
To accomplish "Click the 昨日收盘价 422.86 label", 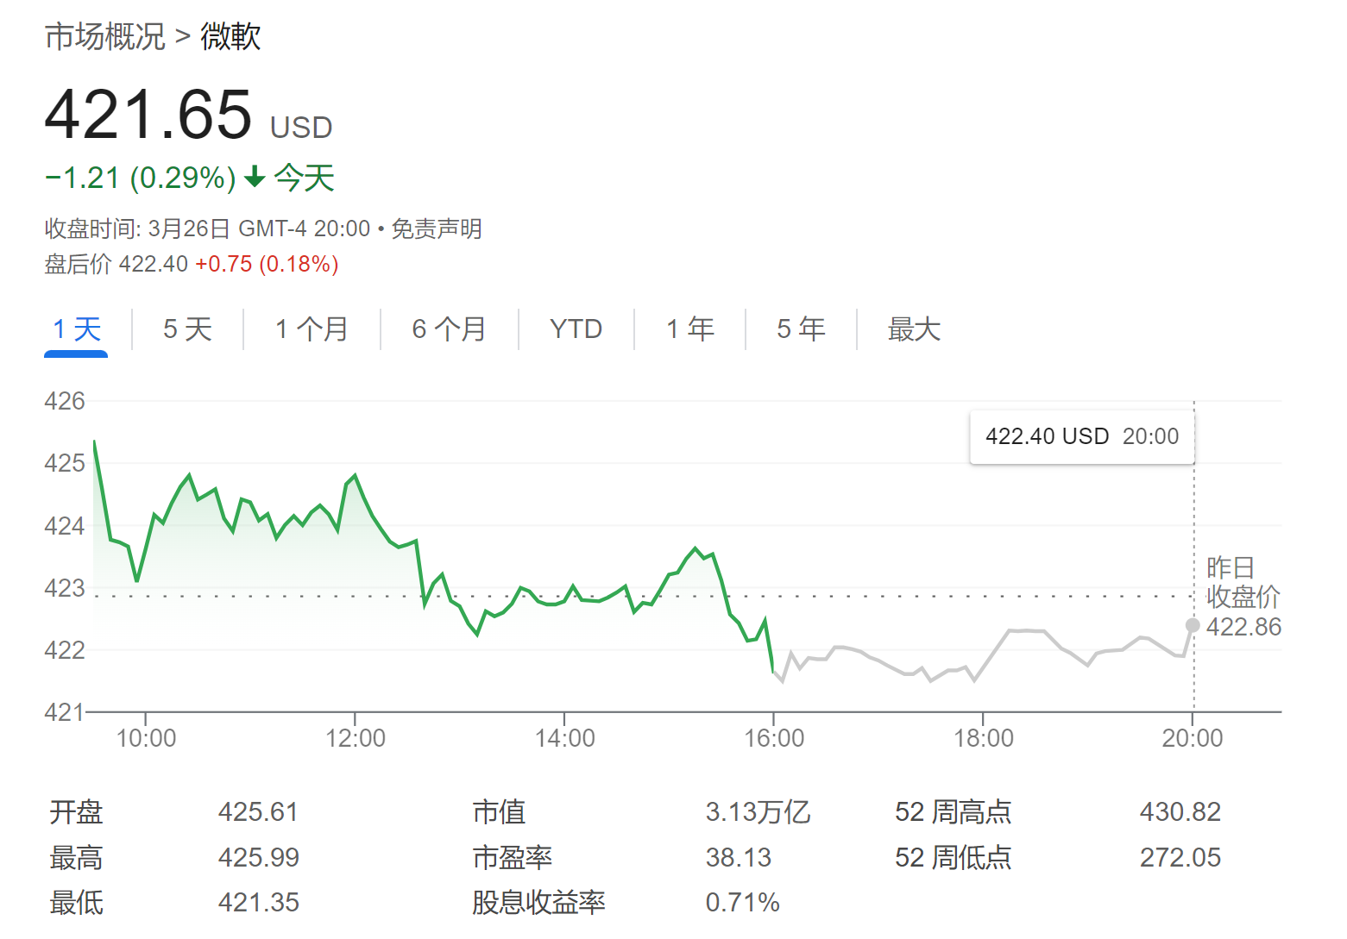I will (1243, 597).
